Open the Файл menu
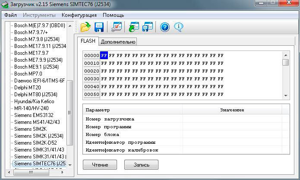The image size is (300, 180). pyautogui.click(x=11, y=15)
